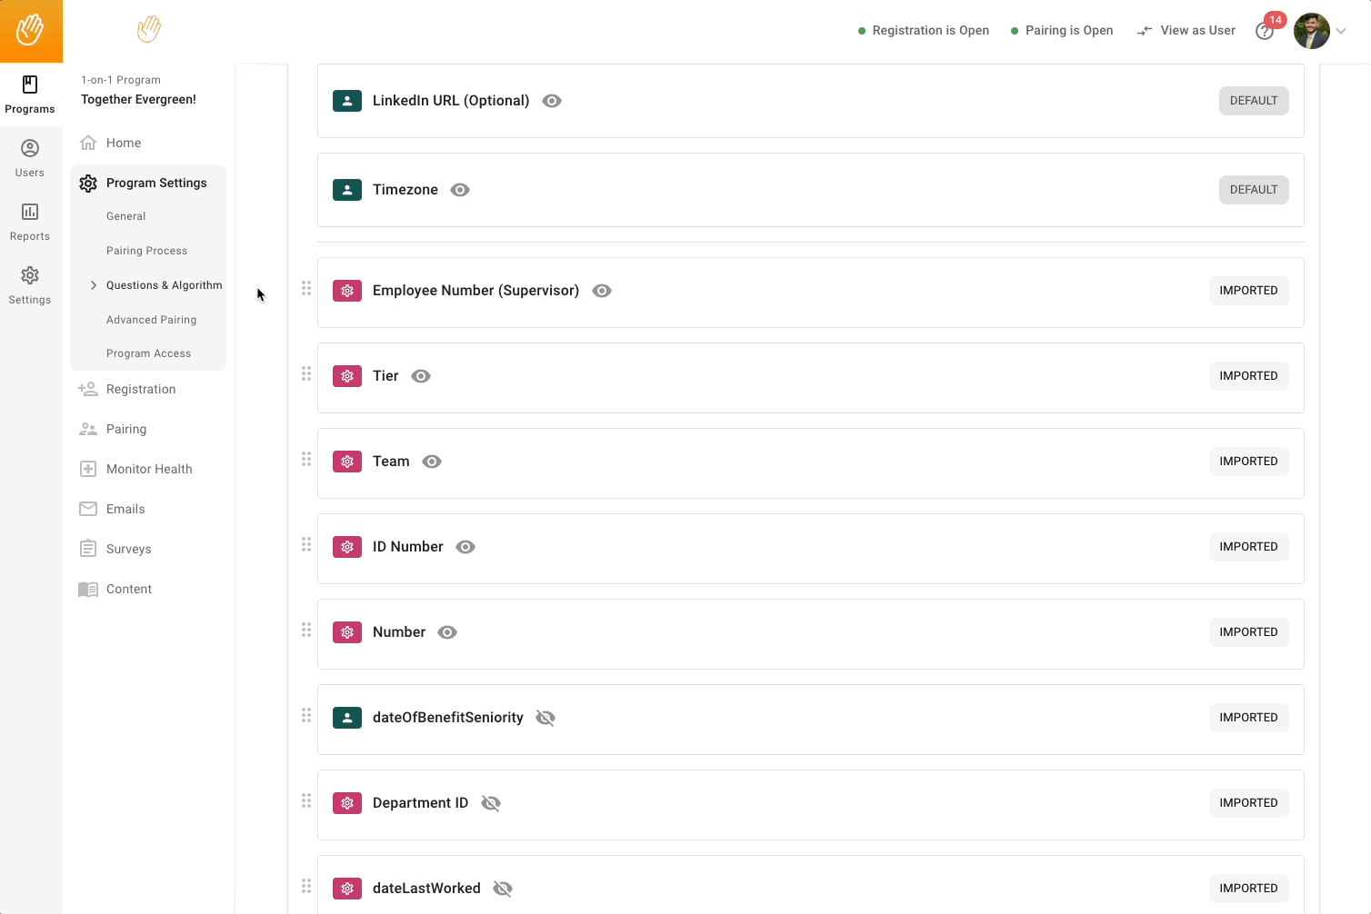Viewport: 1371px width, 914px height.
Task: Click View as User
Action: pyautogui.click(x=1186, y=31)
